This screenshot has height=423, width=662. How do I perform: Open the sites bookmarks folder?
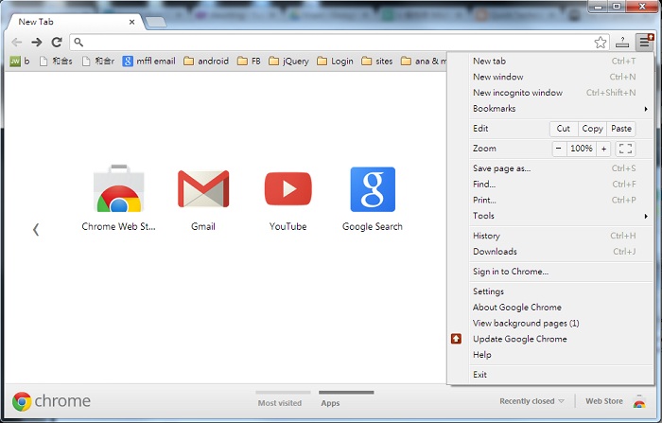(377, 62)
